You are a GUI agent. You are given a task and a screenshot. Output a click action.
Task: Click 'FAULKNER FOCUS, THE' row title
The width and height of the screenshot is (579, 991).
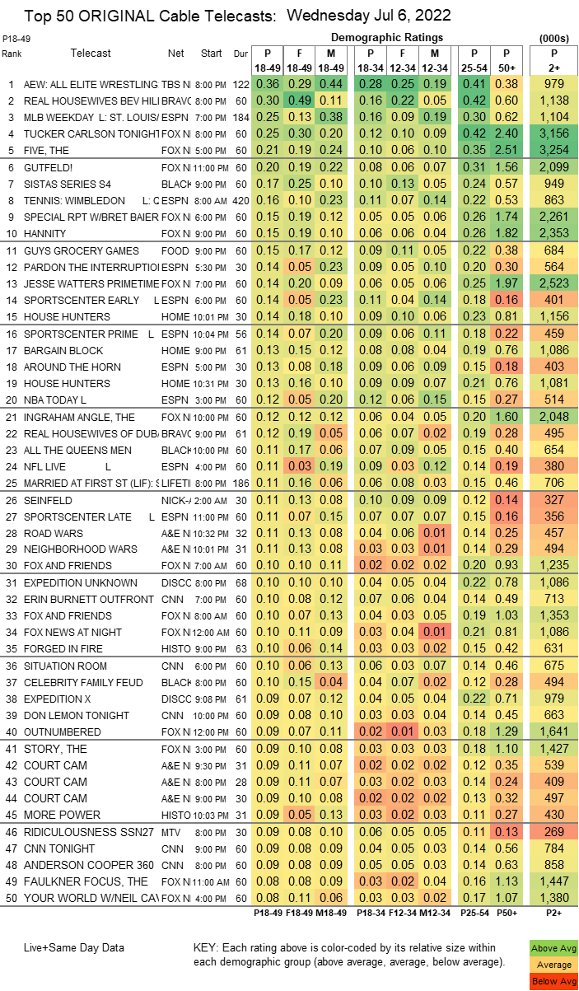point(86,881)
